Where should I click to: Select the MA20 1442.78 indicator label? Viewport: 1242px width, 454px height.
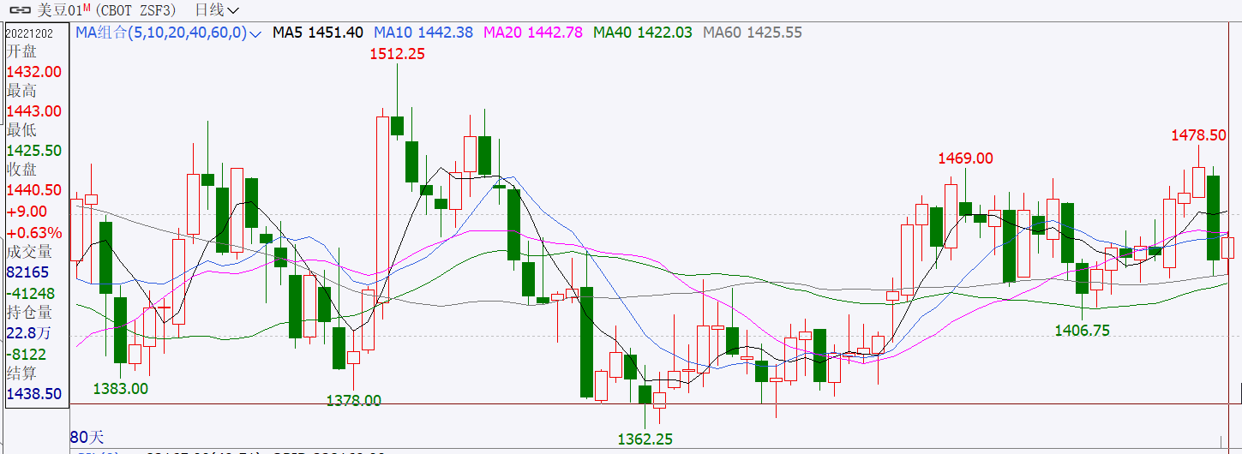coord(533,33)
